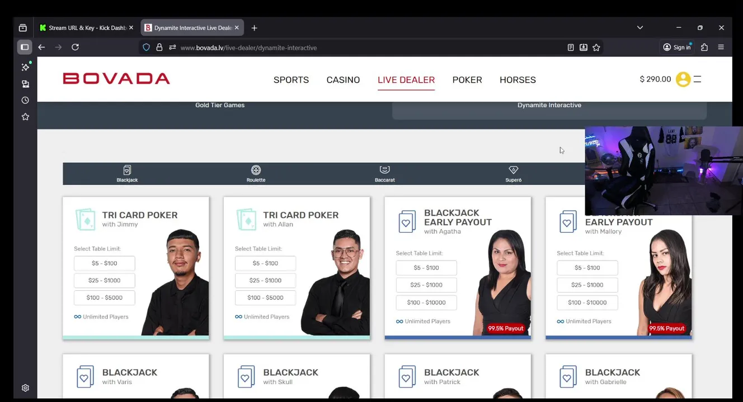Click the $ 290.00 balance
The width and height of the screenshot is (743, 402).
tap(655, 79)
